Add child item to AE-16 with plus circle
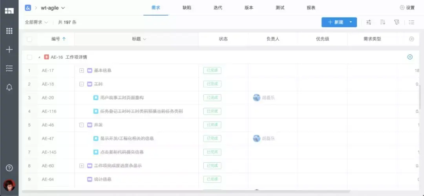 tap(410, 57)
